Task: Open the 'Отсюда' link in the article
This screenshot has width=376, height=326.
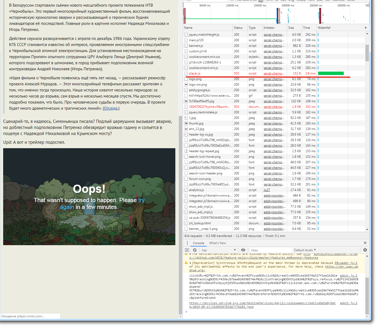Action: click(x=111, y=108)
